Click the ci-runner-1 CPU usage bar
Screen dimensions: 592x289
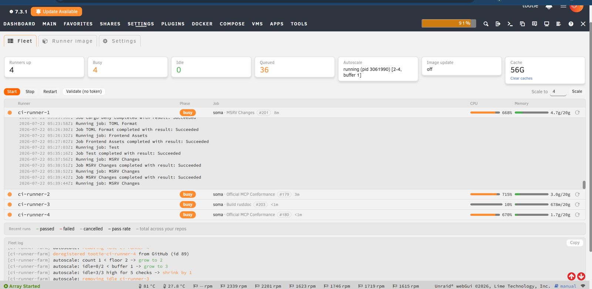485,112
